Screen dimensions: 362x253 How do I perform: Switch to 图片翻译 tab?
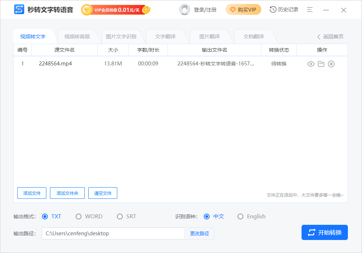[209, 37]
